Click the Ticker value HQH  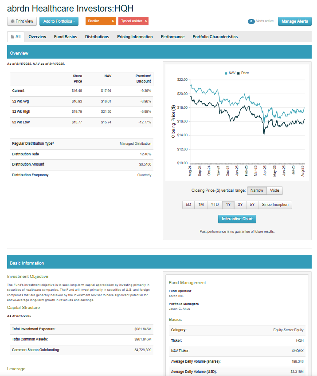click(x=300, y=340)
